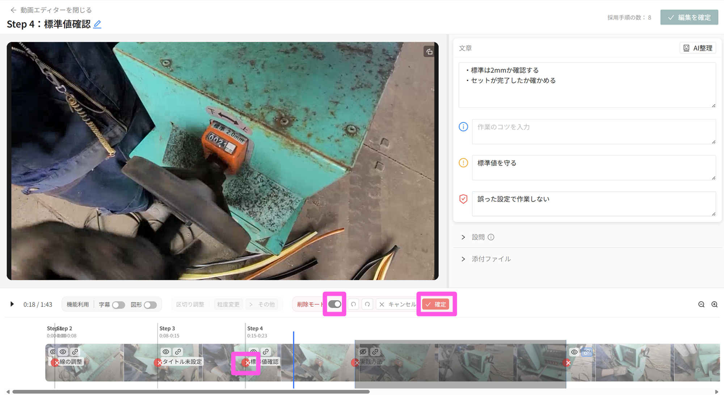Toggle the 図形 shapes switch
Viewport: 724px width, 395px height.
coord(150,305)
